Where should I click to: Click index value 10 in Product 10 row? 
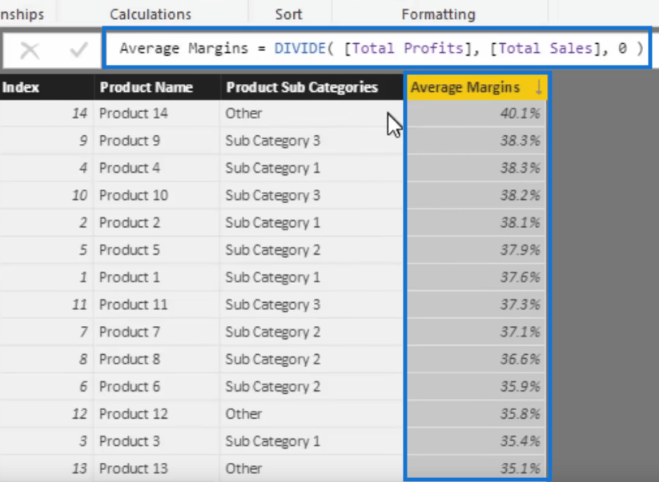tap(79, 195)
